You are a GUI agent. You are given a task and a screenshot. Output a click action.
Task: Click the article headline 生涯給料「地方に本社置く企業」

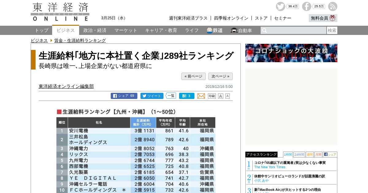136,56
